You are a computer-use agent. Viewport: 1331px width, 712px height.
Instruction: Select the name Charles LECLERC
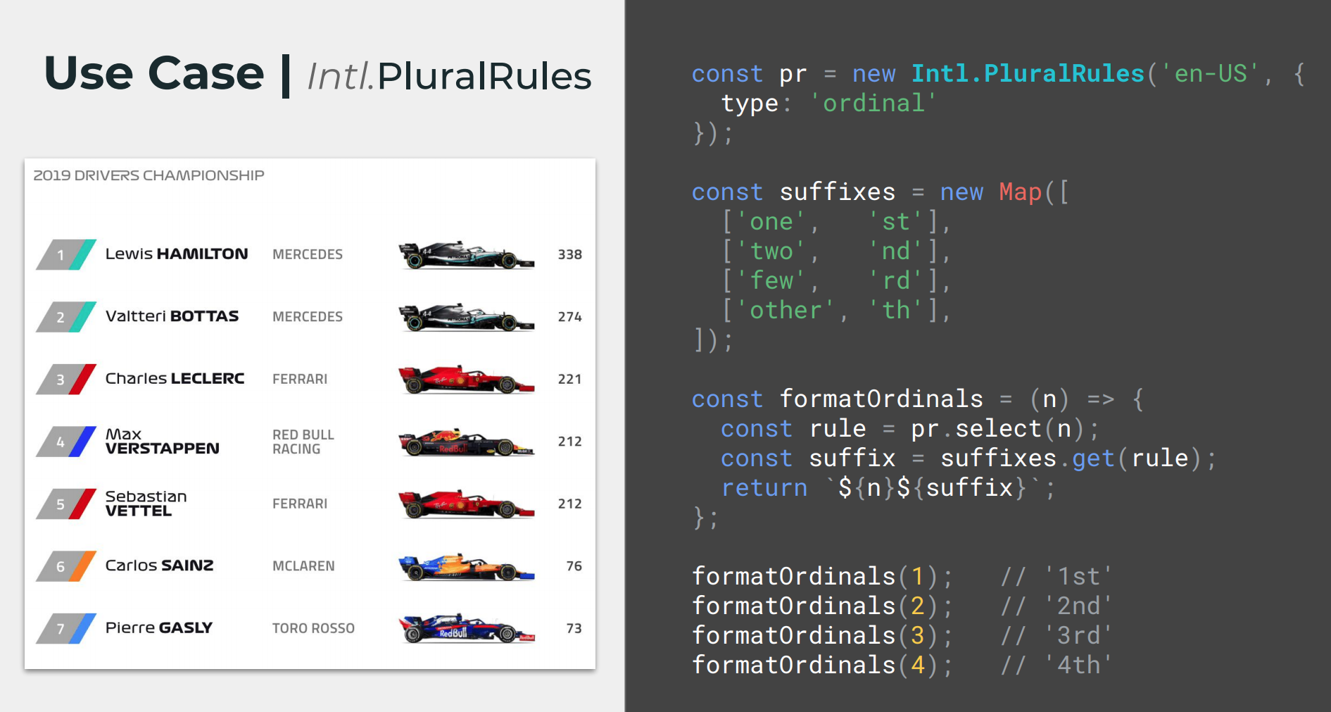pos(175,379)
